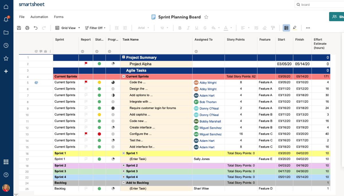Toggle report flag on Project Alpha row
The image size is (344, 196).
click(86, 64)
